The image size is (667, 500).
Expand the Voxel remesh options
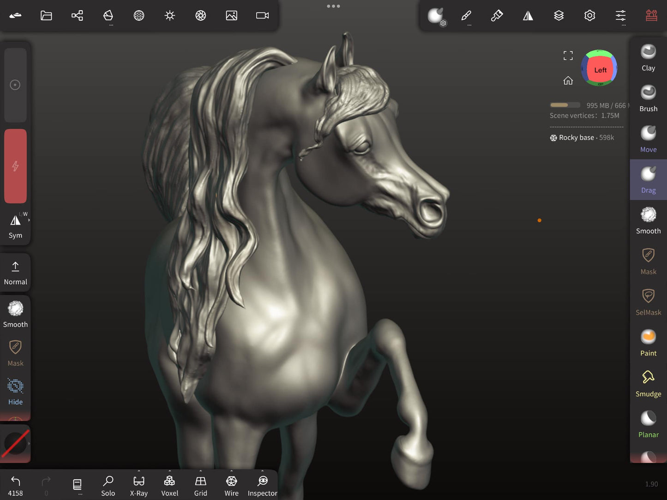pos(169,486)
